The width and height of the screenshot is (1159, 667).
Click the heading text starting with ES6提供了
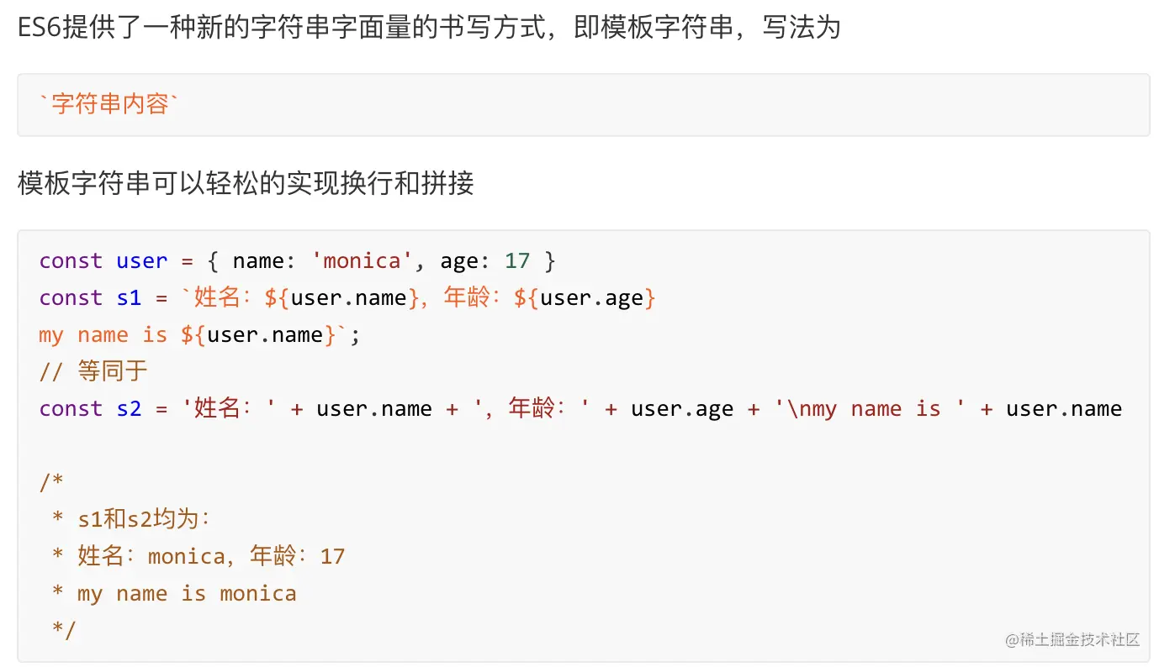[429, 29]
